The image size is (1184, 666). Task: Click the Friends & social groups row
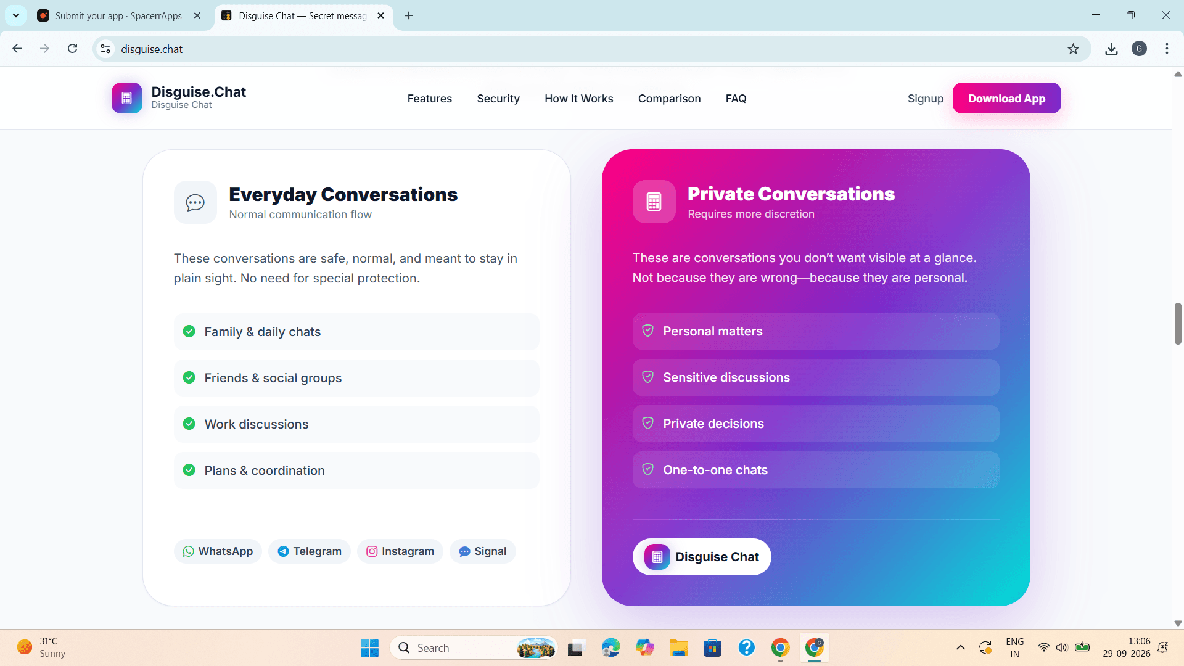tap(356, 378)
